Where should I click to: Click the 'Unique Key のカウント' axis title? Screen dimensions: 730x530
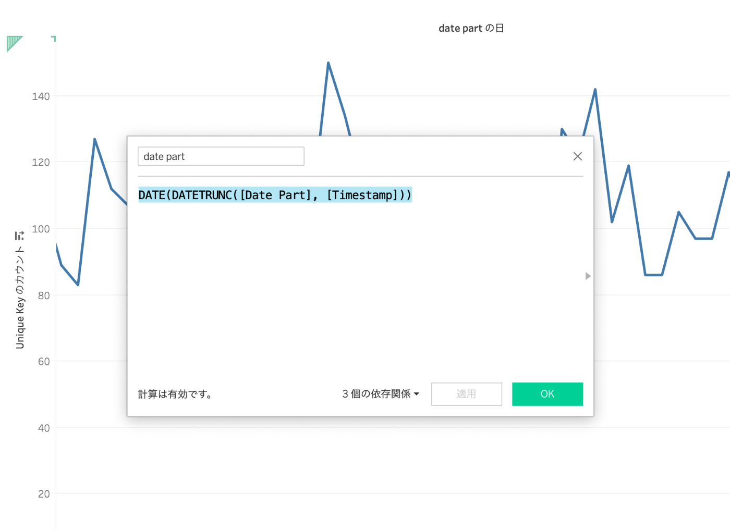click(20, 297)
